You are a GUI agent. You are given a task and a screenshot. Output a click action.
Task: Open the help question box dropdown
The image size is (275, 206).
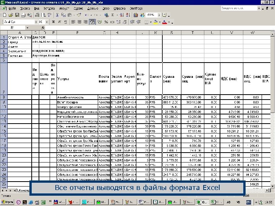tap(259, 8)
